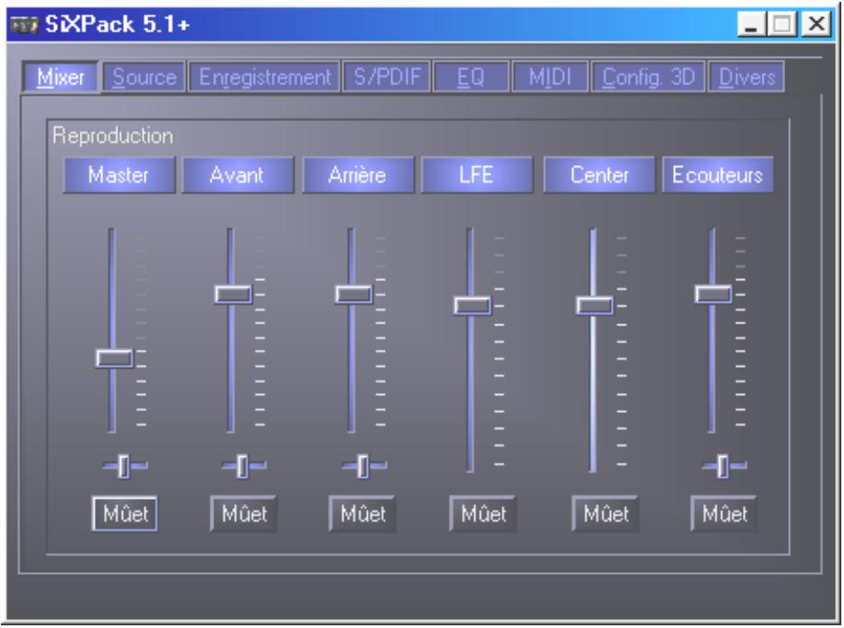Screen dimensions: 844x628
Task: Click the Ecouteurs volume slider handle
Action: pyautogui.click(x=713, y=295)
